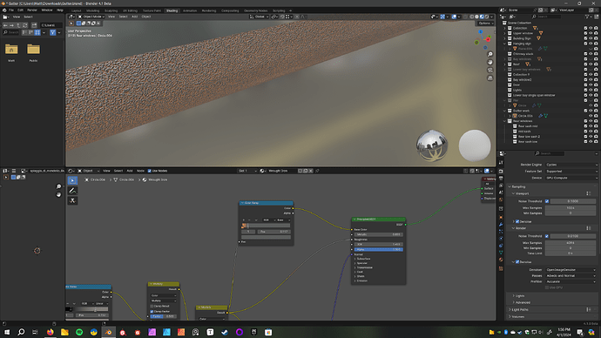This screenshot has height=338, width=601.
Task: Open Spotify from the Windows taskbar
Action: tap(79, 332)
